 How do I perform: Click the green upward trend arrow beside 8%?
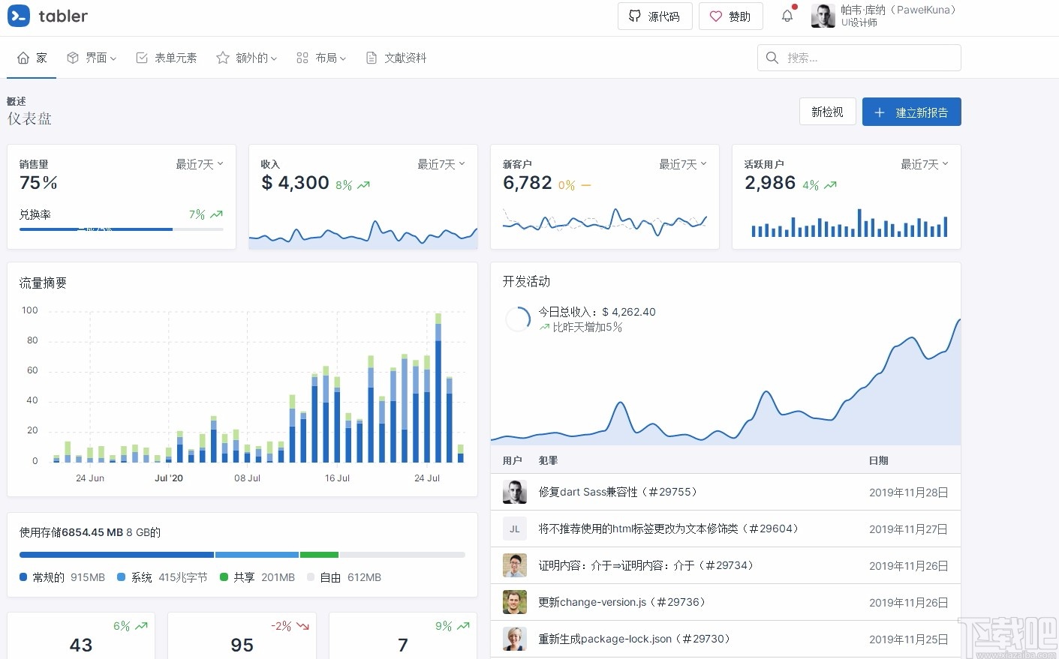coord(364,184)
